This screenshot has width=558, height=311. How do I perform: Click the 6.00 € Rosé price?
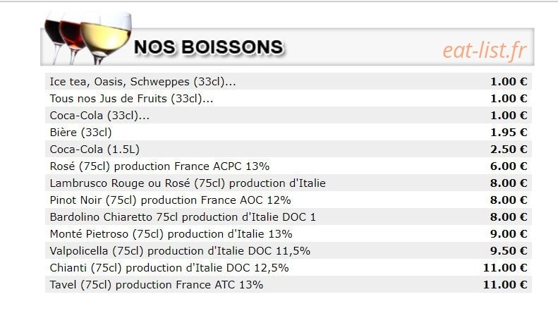click(509, 166)
